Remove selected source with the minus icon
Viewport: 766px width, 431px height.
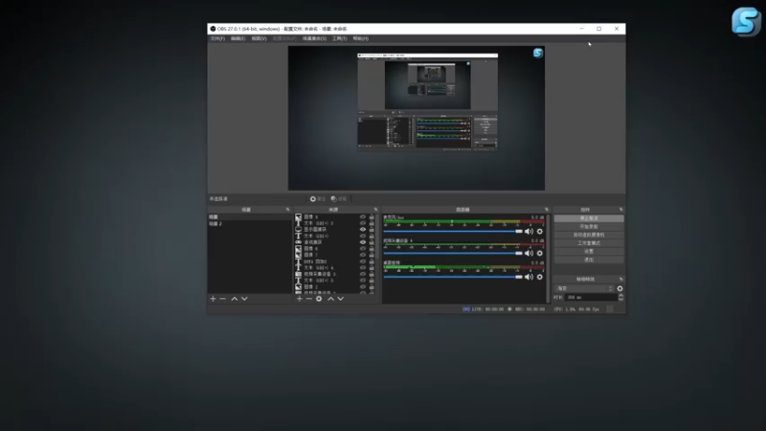[x=308, y=299]
